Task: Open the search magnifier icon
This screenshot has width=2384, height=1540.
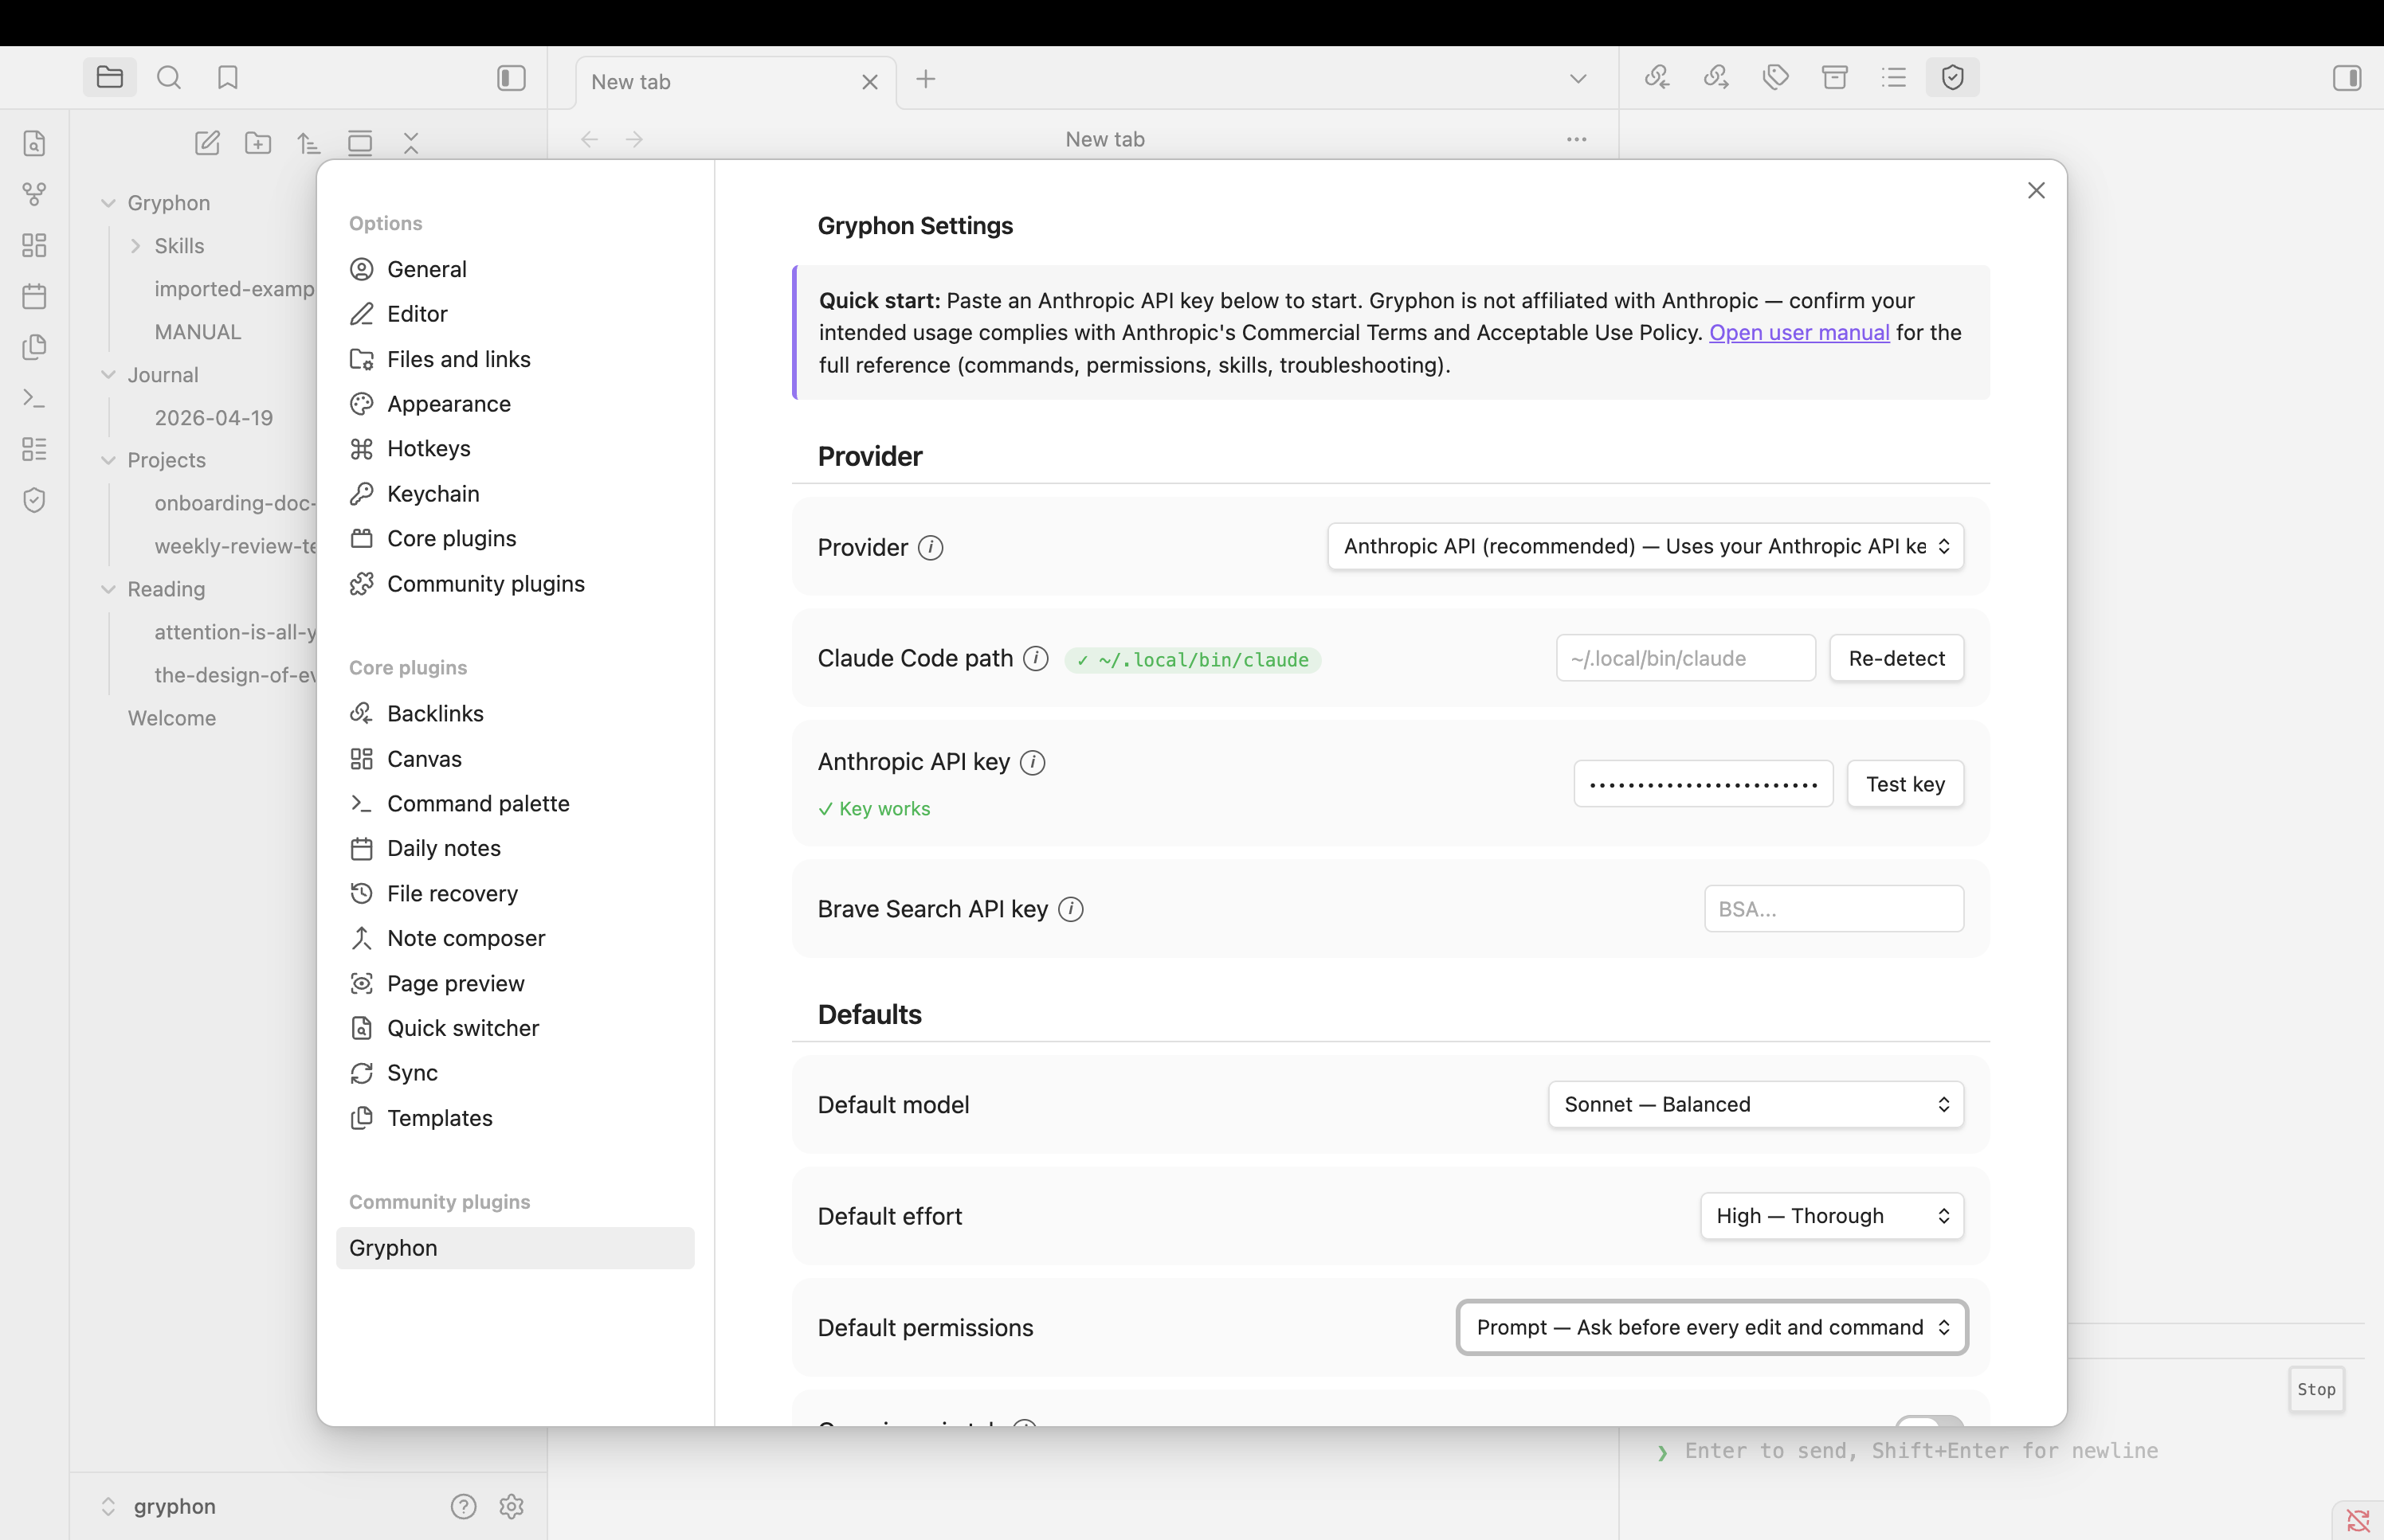Action: pos(169,77)
